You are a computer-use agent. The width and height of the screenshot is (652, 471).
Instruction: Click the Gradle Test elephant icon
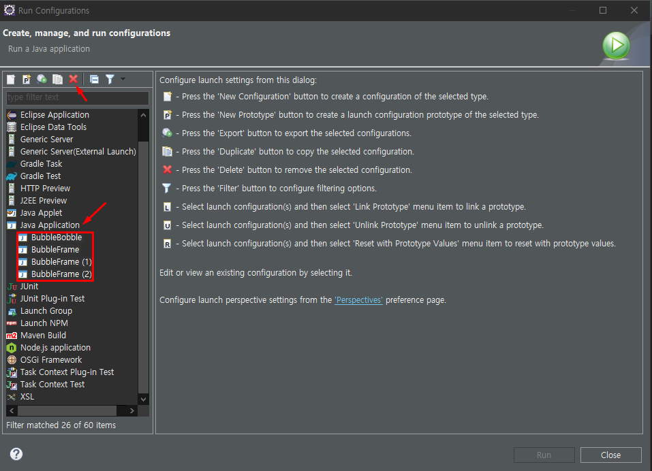tap(12, 176)
